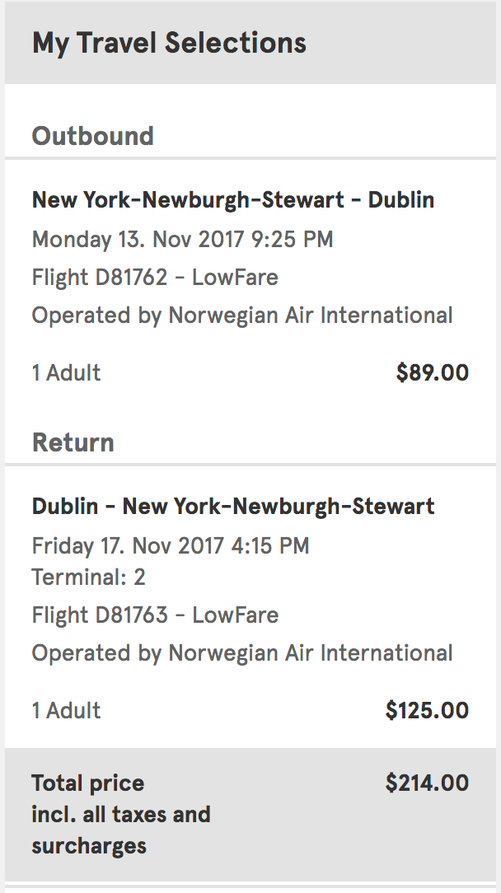Click the outbound Operated by Norwegian Air International text
501x893 pixels.
tap(242, 316)
